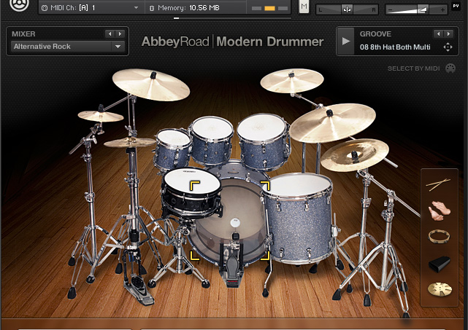Screen dimensions: 468x330
Task: Click the pan slider handle
Action: [347, 9]
